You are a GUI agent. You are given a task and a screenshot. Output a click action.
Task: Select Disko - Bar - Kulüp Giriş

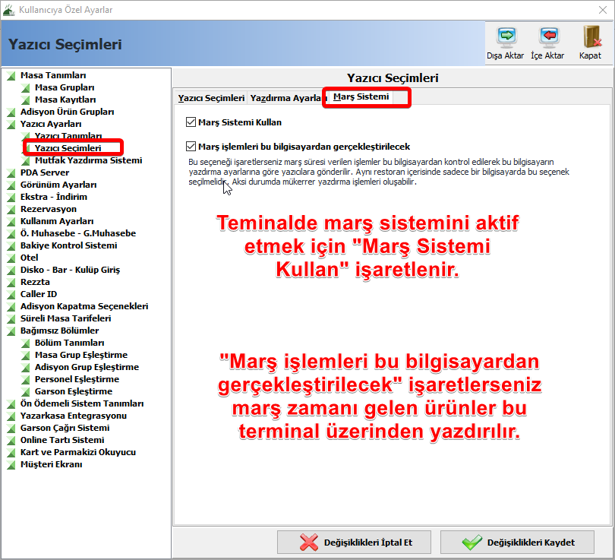(x=70, y=270)
